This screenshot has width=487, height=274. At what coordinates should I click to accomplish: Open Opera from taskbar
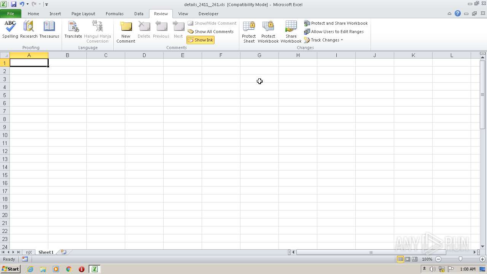coord(81,269)
